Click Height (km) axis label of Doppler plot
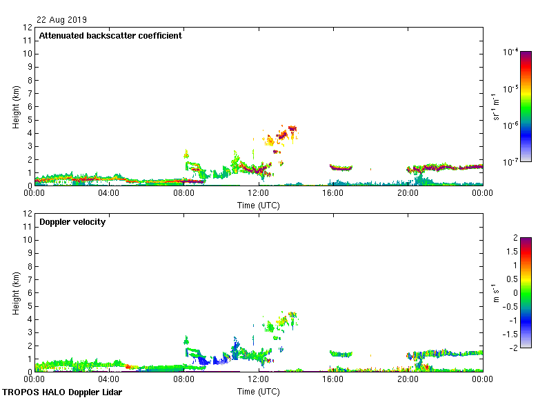Viewport: 538px width, 400px height. tap(16, 293)
